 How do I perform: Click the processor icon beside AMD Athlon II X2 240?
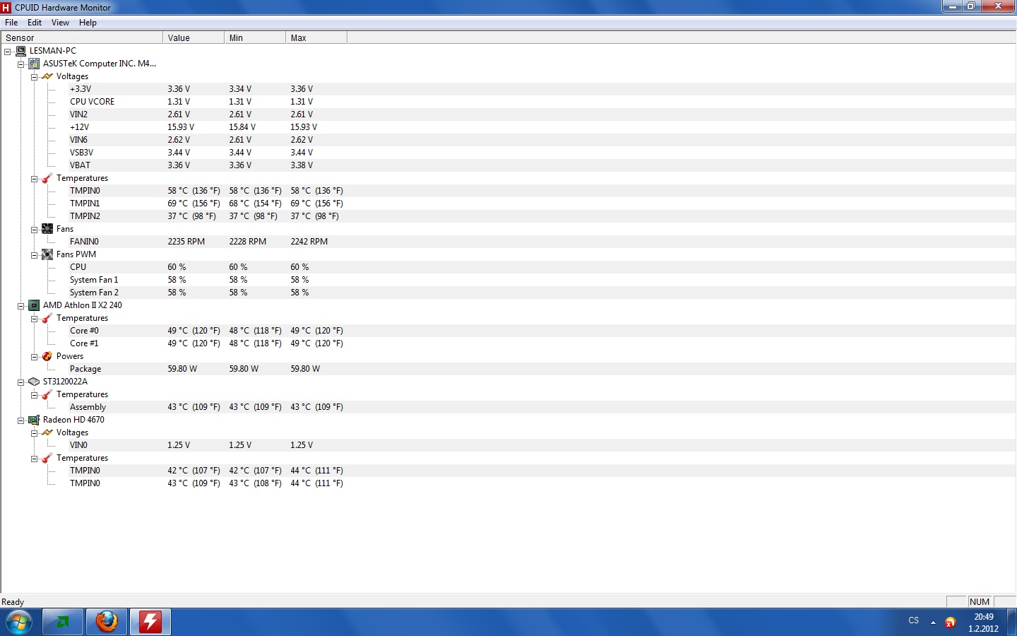coord(34,305)
